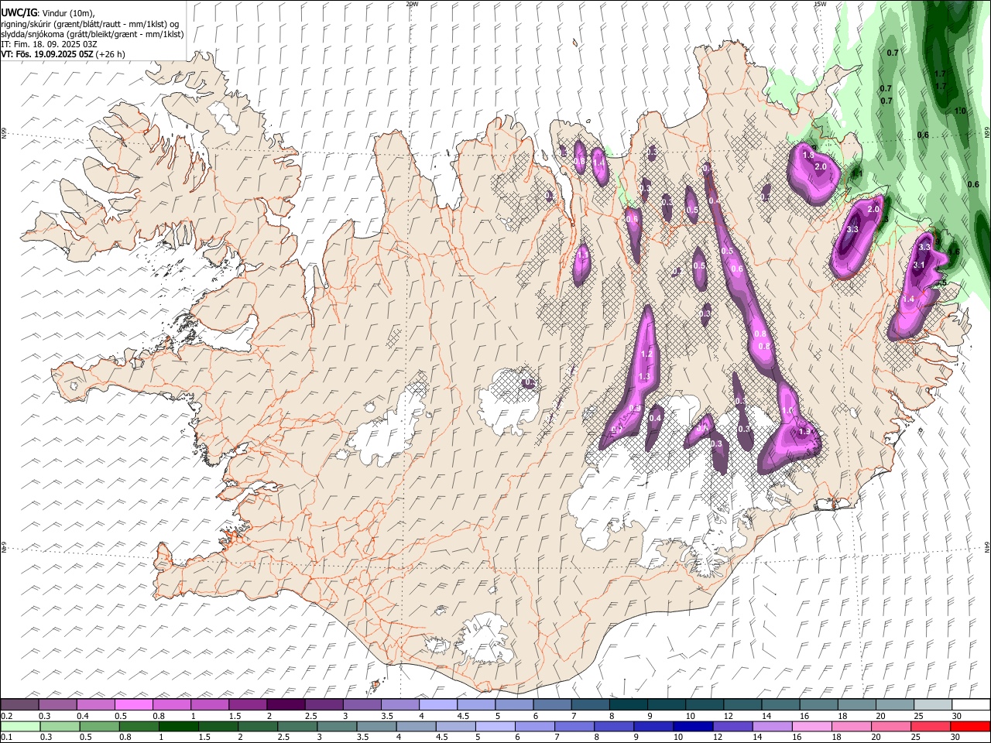Select the 'rigning/skúrir' legend description line

tap(90, 24)
